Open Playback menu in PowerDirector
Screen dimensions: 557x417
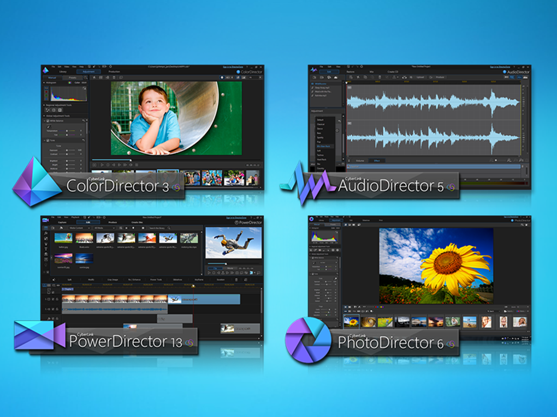75,217
